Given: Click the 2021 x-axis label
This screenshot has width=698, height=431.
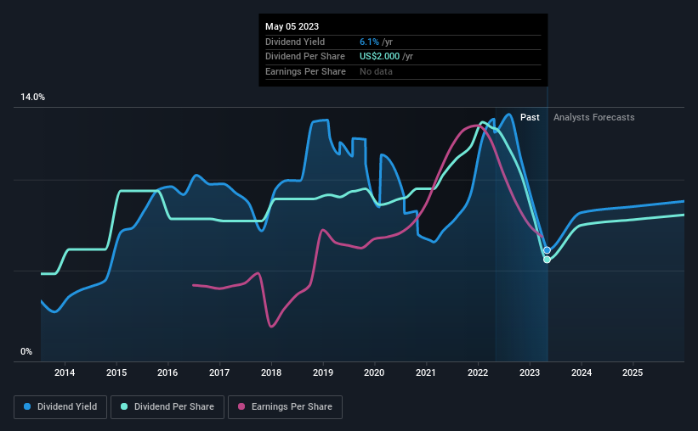Looking at the screenshot, I should click(426, 372).
